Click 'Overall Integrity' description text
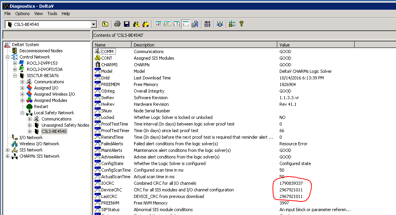This screenshot has height=215, width=396. click(149, 91)
